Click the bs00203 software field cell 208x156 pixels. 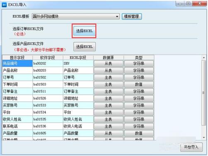pos(48,70)
